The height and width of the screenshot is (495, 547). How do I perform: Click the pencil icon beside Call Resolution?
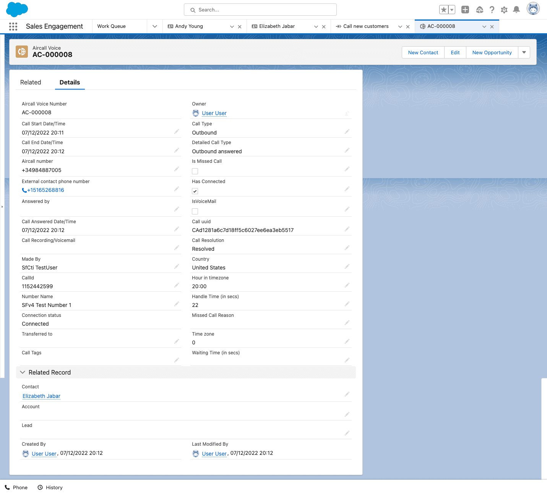(347, 248)
